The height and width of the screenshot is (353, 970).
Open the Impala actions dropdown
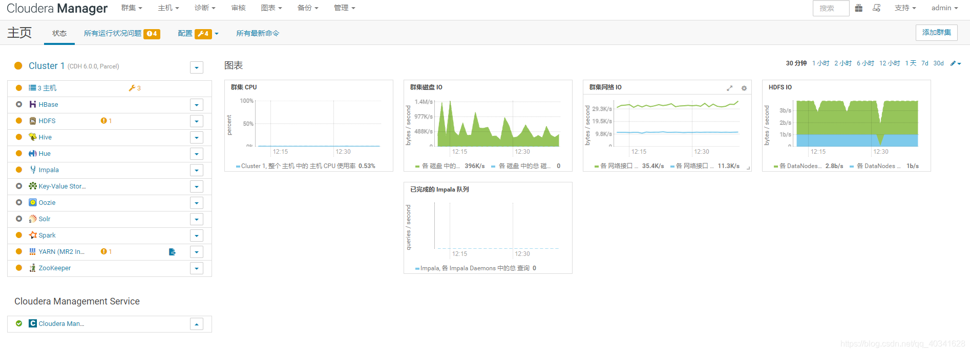click(x=197, y=170)
